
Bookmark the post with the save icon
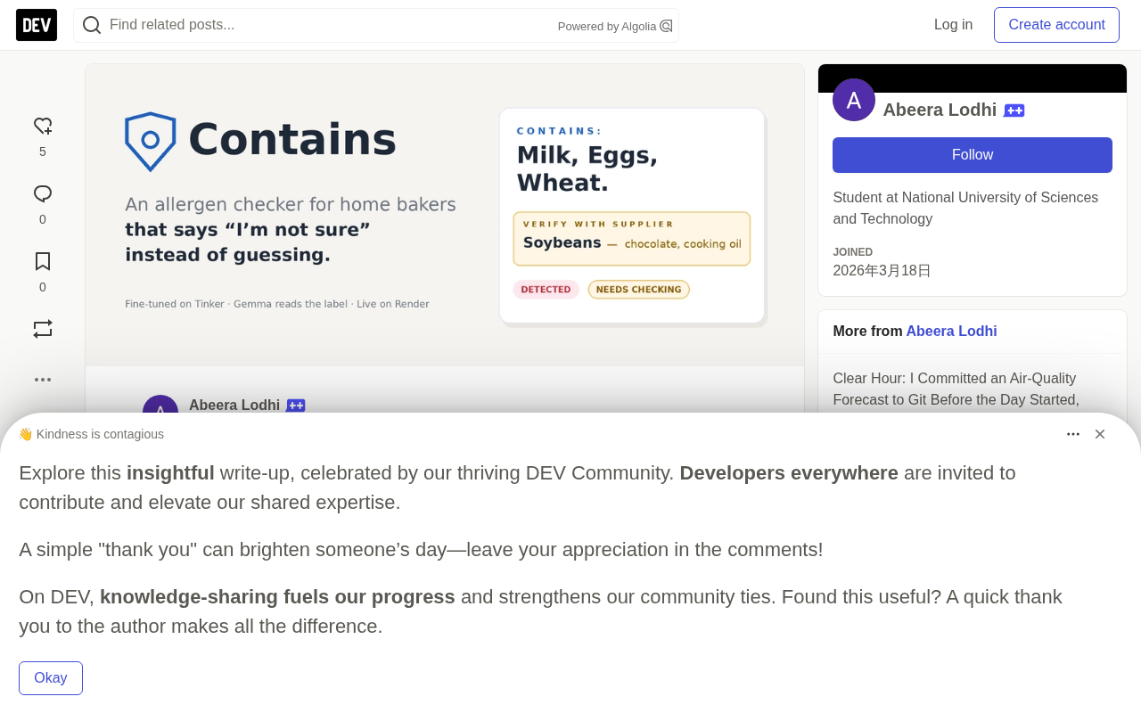(x=43, y=262)
